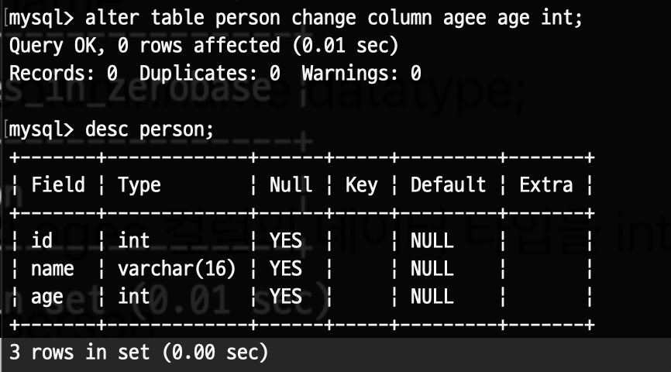
Task: Click the first mysql> prompt
Action: (42, 19)
